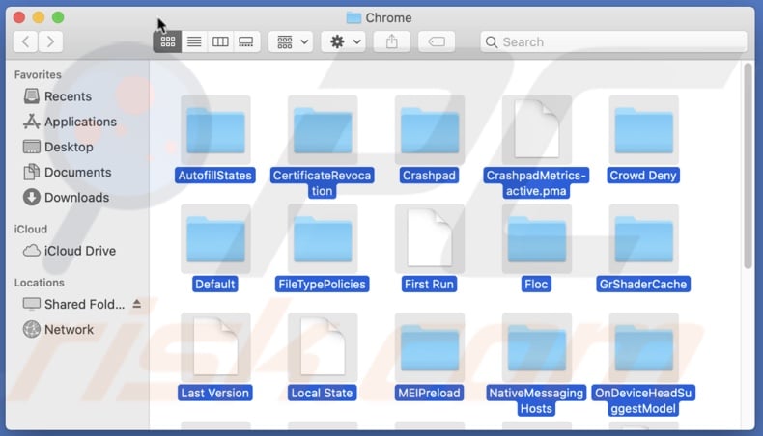The width and height of the screenshot is (763, 436).
Task: Select the AutofillStates folder icon
Action: [x=215, y=130]
